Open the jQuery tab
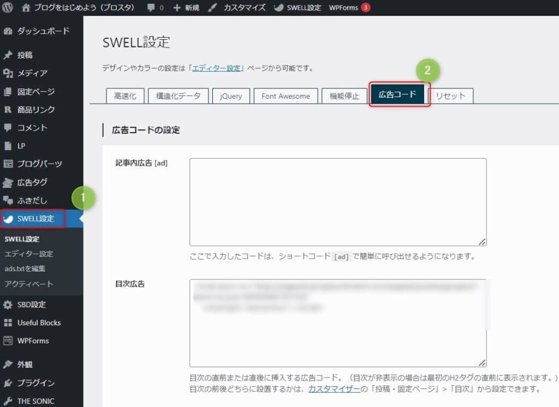Image resolution: width=559 pixels, height=407 pixels. [x=231, y=96]
